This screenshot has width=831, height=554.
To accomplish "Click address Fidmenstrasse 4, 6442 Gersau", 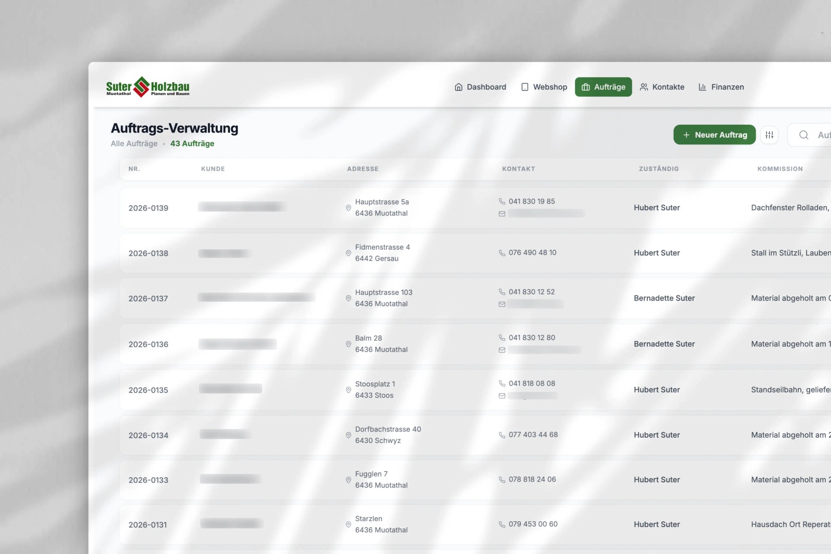I will pos(383,253).
